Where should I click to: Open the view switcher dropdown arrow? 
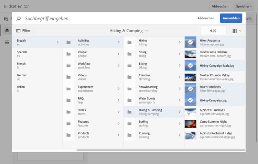(240, 31)
